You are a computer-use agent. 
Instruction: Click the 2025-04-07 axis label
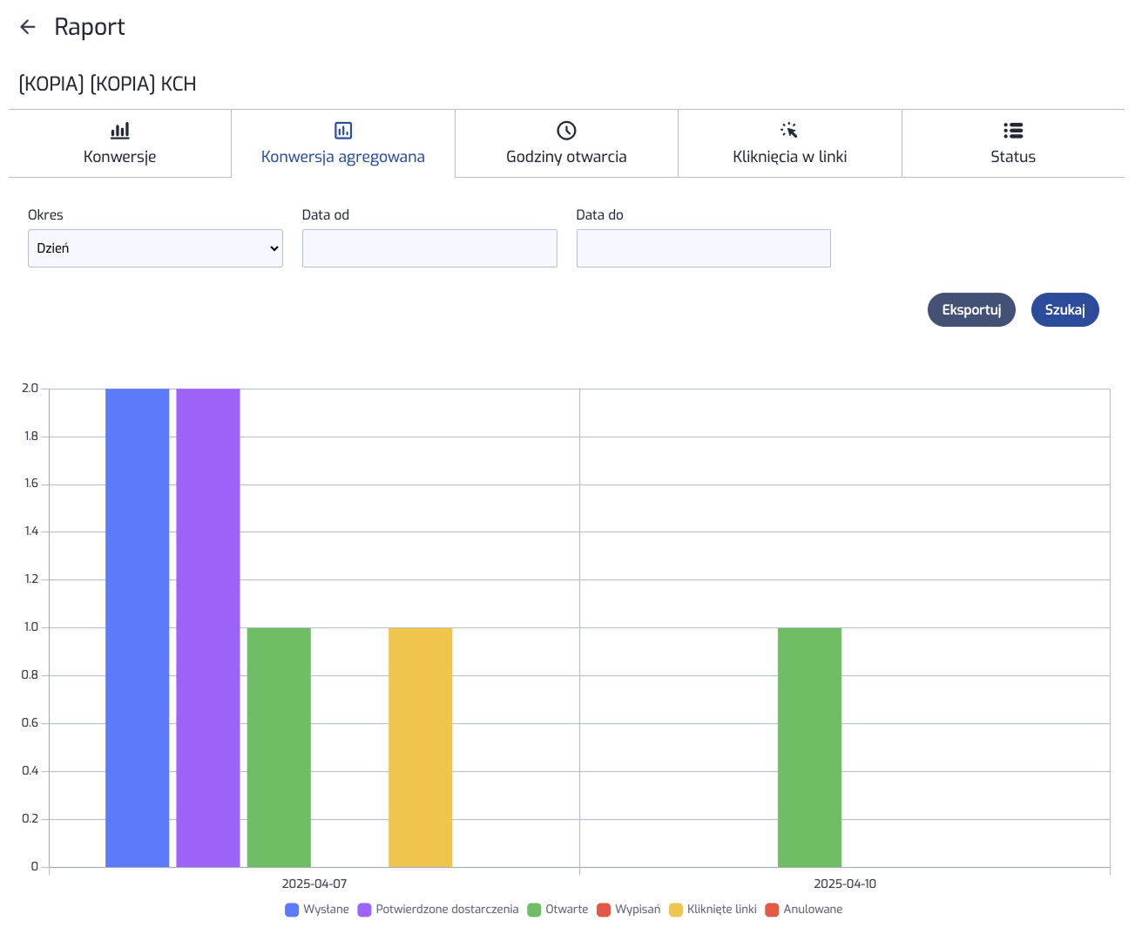[x=314, y=884]
